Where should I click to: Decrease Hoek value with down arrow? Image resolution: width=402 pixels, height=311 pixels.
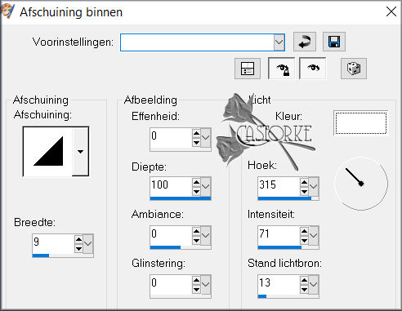click(304, 192)
